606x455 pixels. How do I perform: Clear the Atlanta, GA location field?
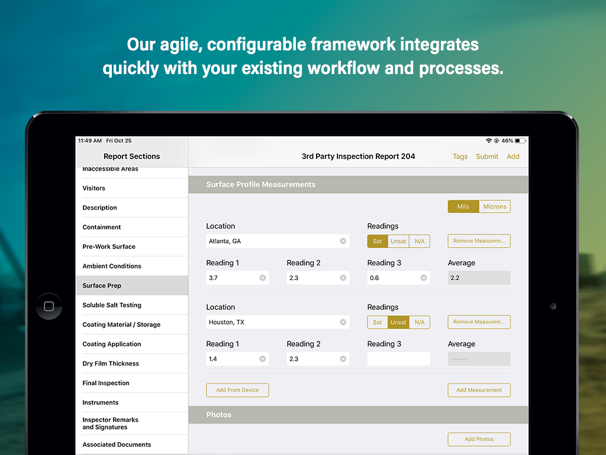click(343, 241)
